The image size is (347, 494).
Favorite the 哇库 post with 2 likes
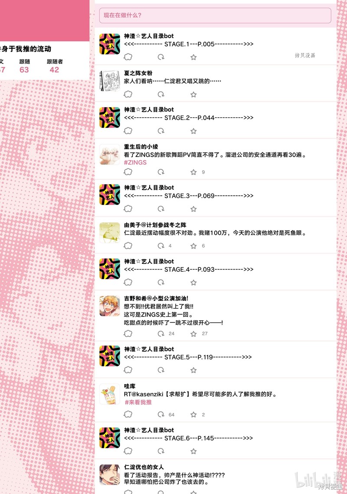click(x=193, y=415)
